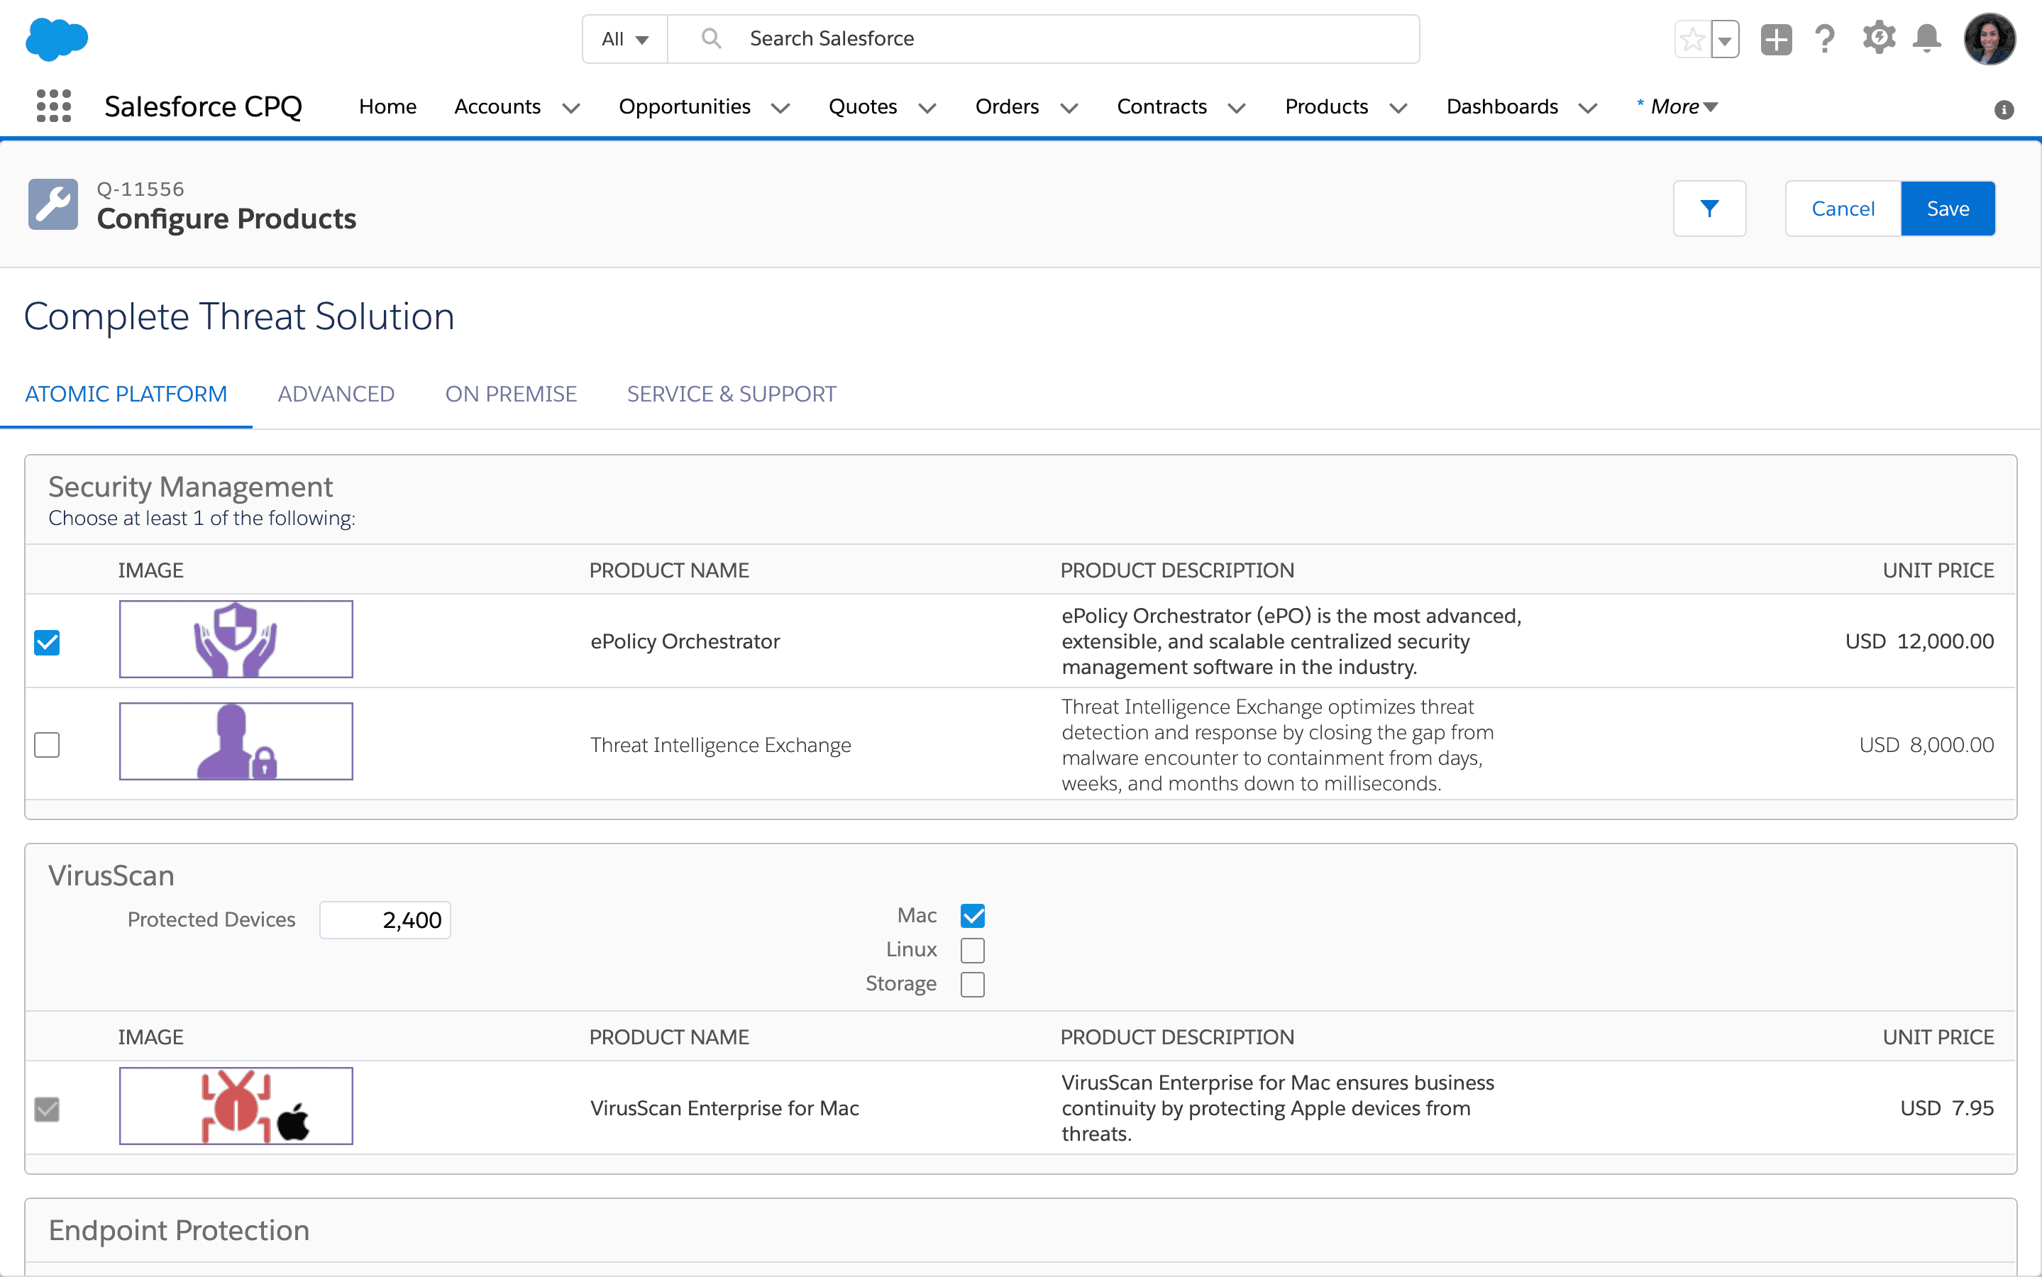Click the user profile avatar icon

tap(1989, 38)
